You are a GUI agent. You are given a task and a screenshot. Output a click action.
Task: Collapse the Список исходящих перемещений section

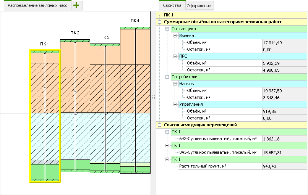(x=160, y=125)
